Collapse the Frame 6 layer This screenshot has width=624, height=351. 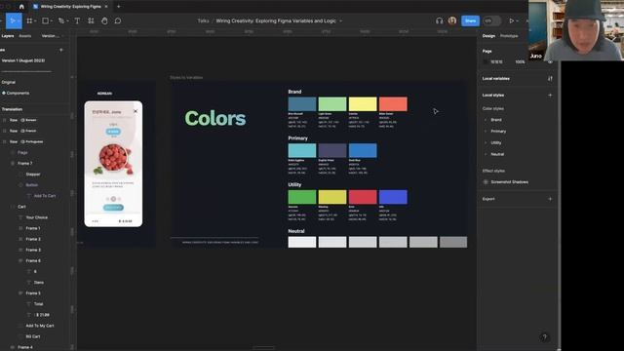(x=20, y=260)
